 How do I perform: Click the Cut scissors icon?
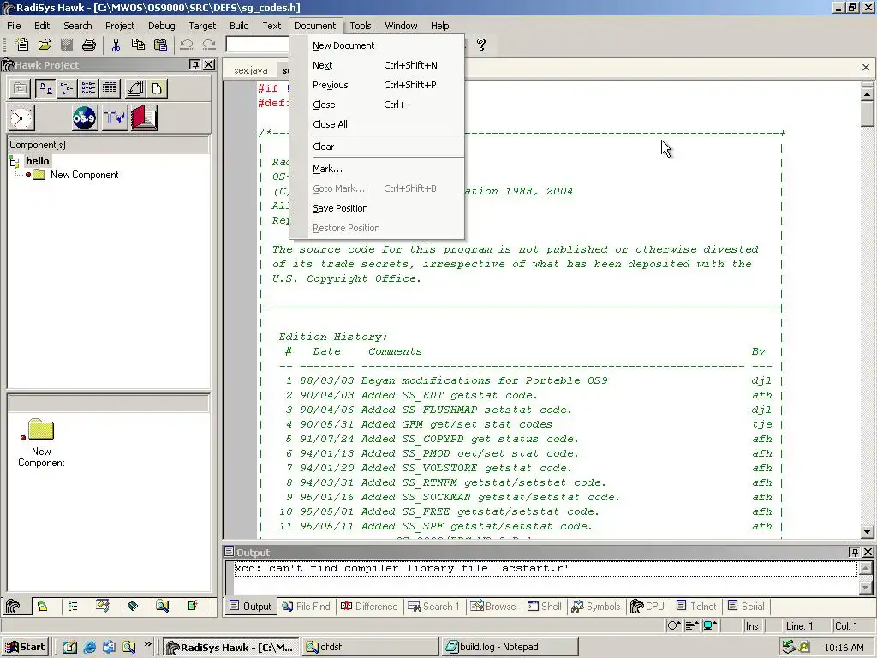click(116, 45)
